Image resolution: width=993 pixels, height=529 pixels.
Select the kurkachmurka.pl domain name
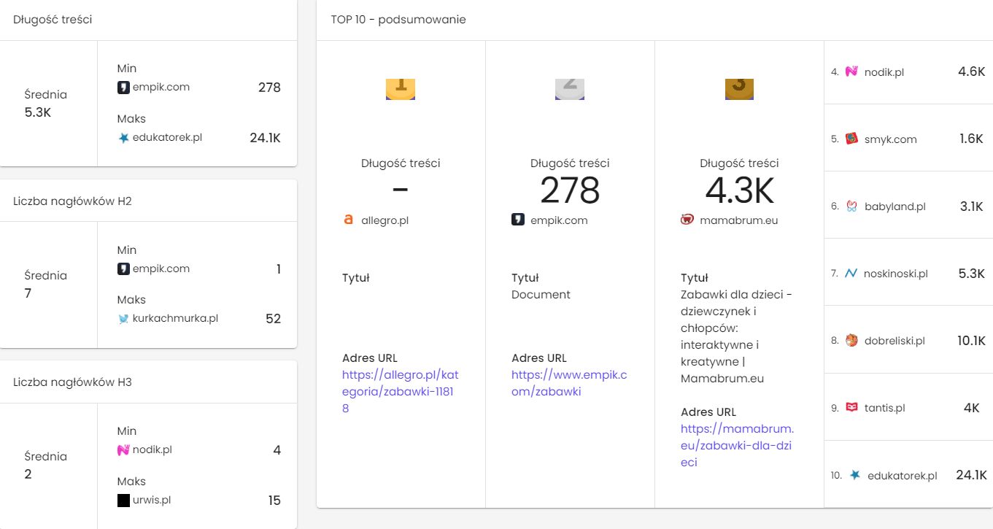pos(176,318)
